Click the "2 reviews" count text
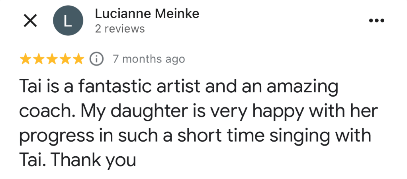 tap(119, 29)
